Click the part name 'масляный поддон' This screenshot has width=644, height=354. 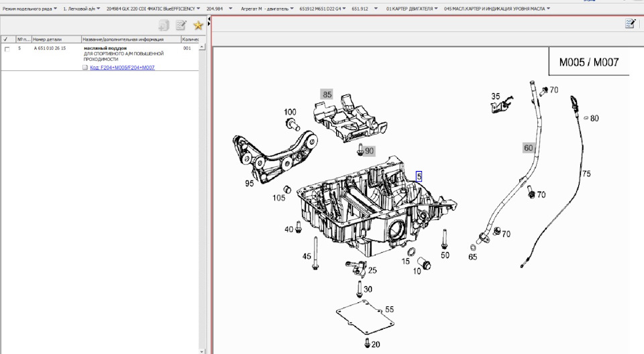pos(105,48)
